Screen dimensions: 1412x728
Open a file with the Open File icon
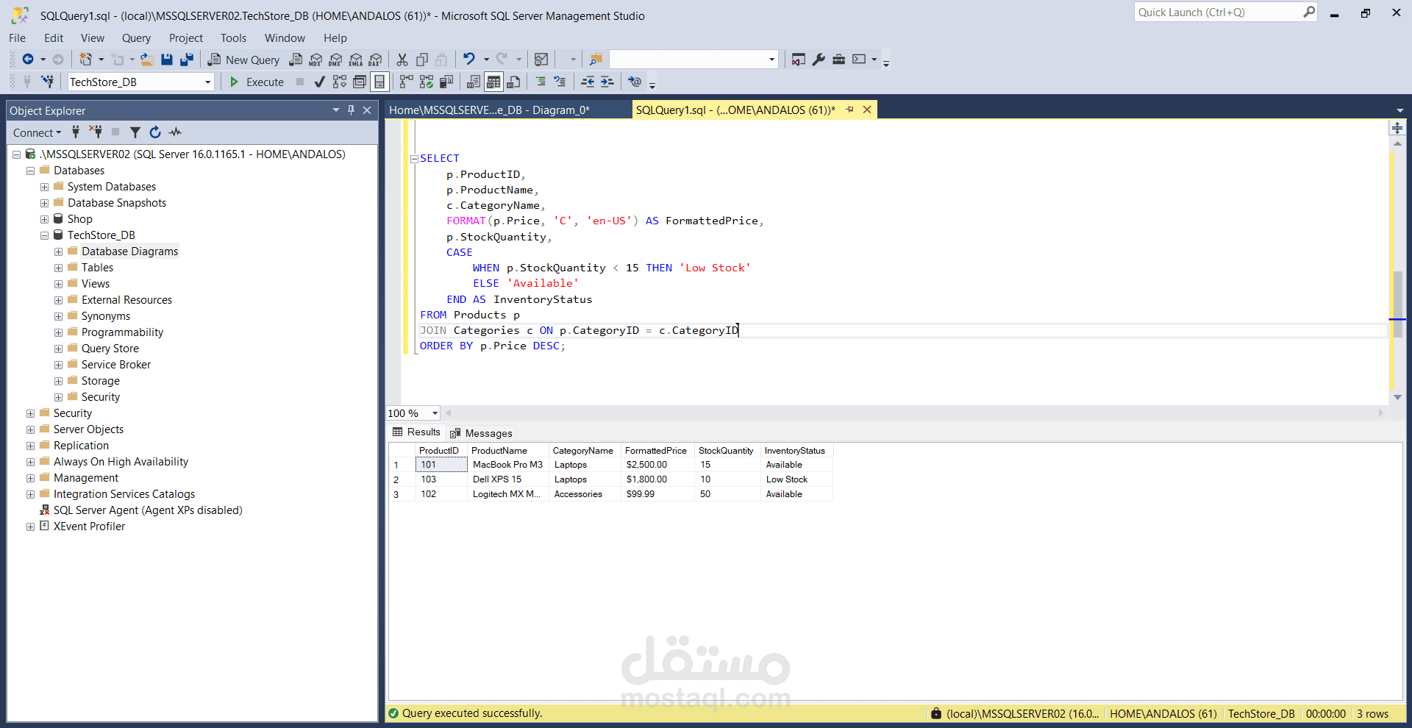coord(147,60)
